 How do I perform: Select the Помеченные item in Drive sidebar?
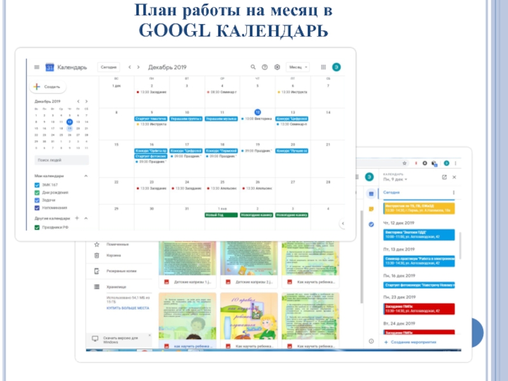pos(116,244)
